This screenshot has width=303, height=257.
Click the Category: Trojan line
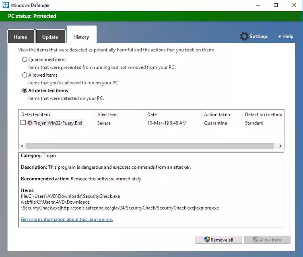[38, 155]
